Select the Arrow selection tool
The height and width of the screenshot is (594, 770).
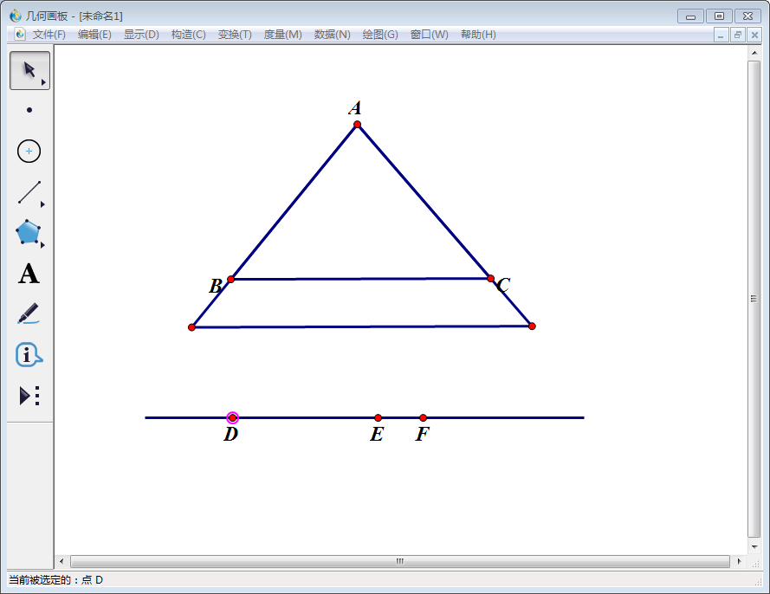[x=29, y=70]
